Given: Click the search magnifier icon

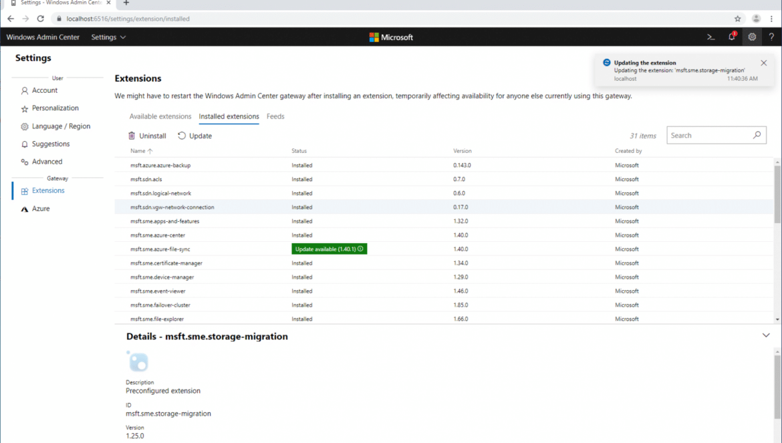Looking at the screenshot, I should click(757, 135).
